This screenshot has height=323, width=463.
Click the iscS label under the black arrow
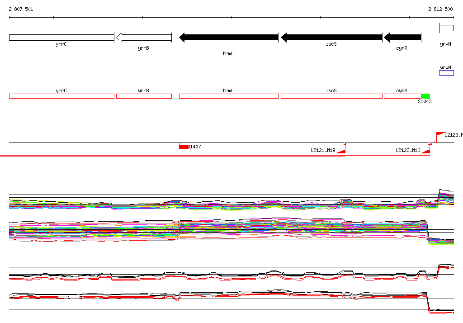click(x=331, y=44)
